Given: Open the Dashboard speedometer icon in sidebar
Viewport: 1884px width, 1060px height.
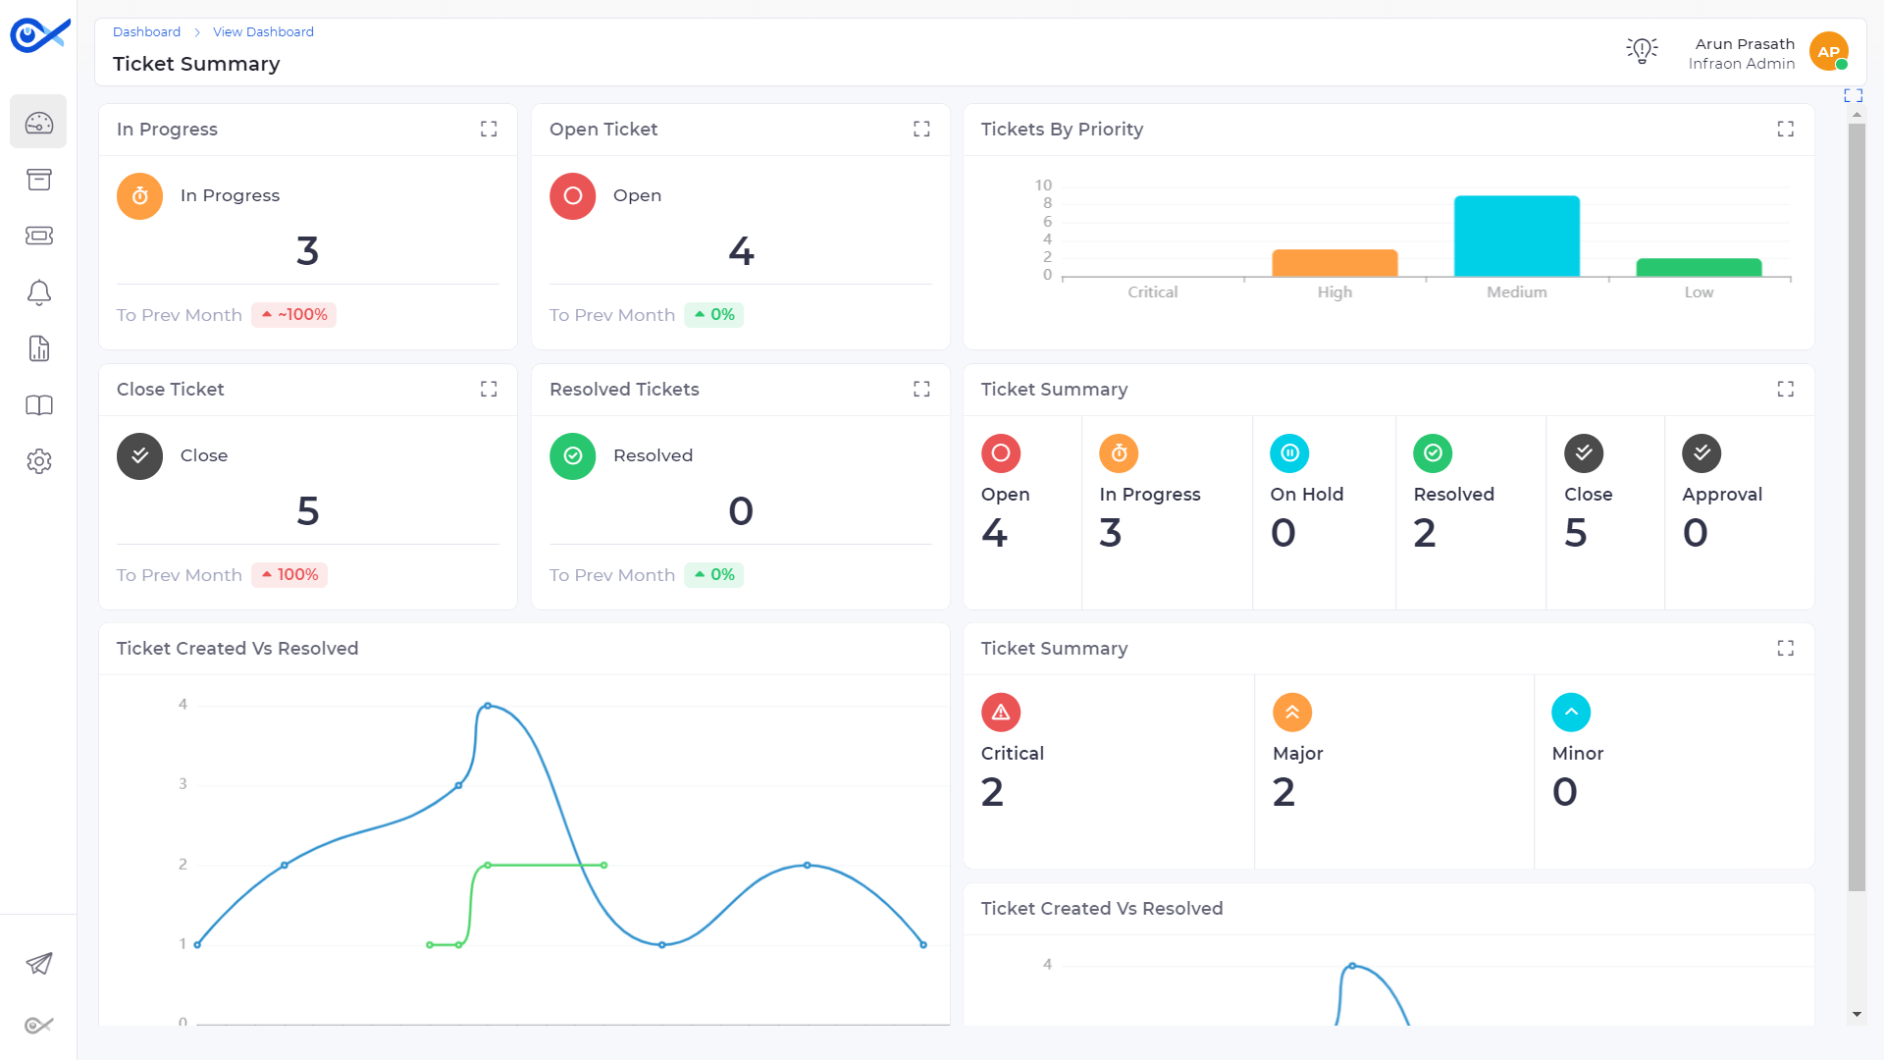Looking at the screenshot, I should [x=38, y=121].
